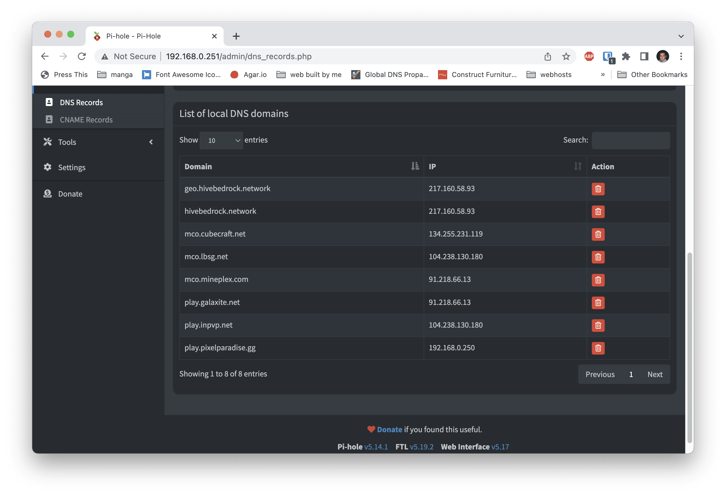Remove the mco.mineplex.com entry

click(x=598, y=280)
